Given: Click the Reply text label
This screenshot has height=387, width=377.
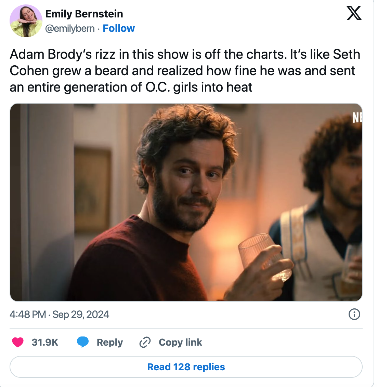Looking at the screenshot, I should pos(109,342).
